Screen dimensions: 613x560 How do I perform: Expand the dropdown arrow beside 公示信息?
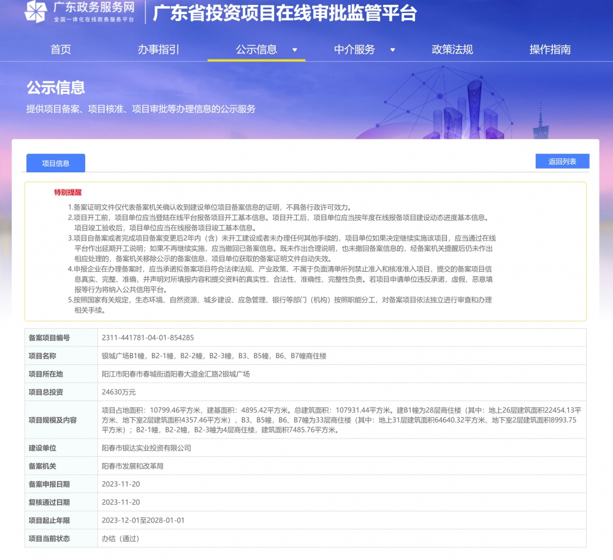pos(295,50)
